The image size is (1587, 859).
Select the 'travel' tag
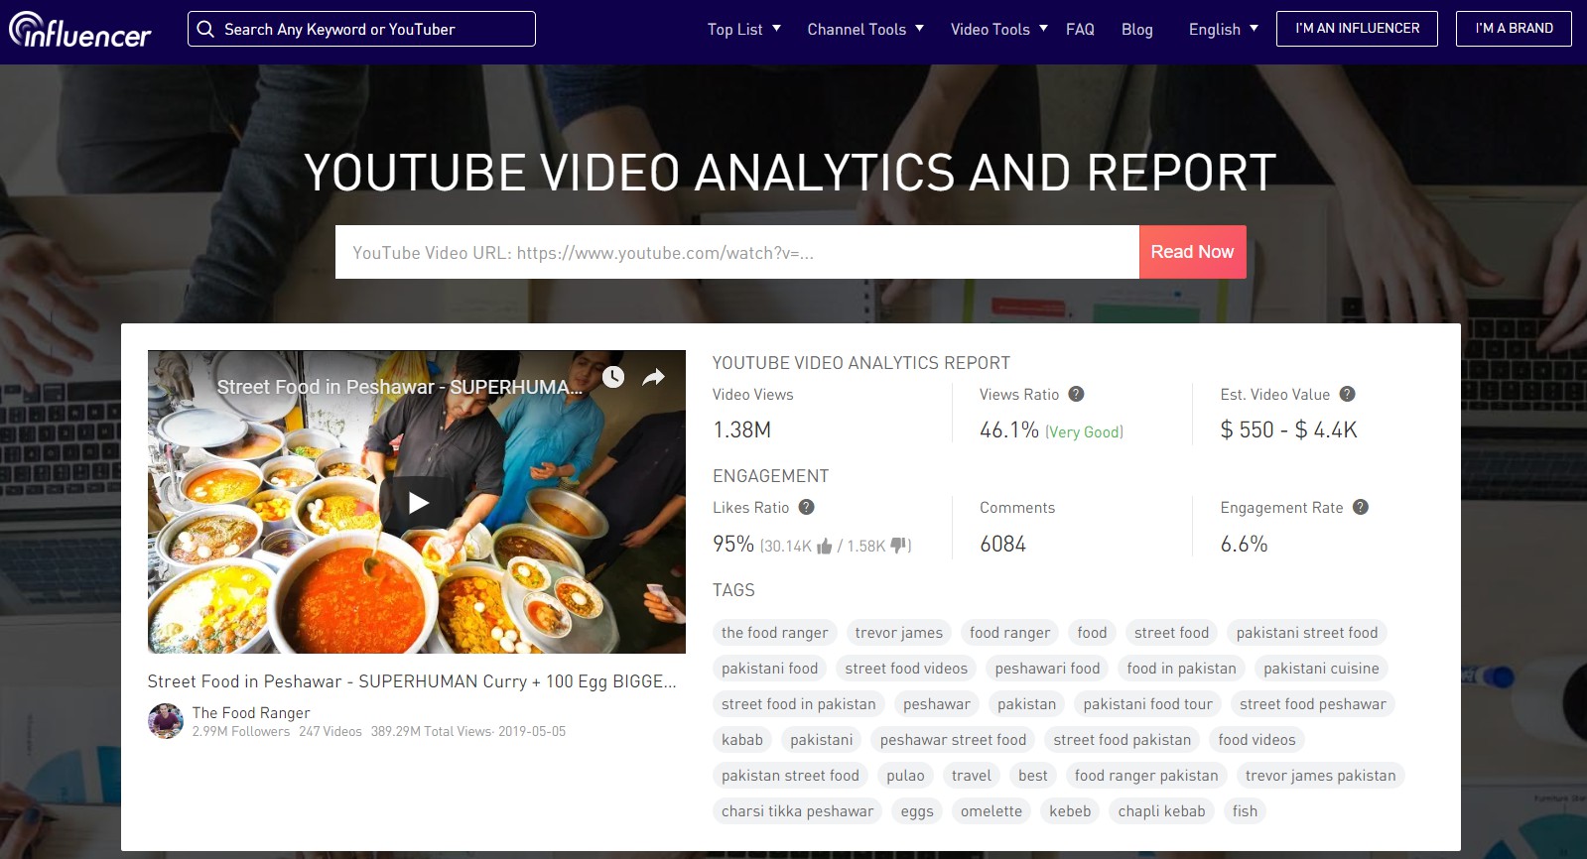971,776
